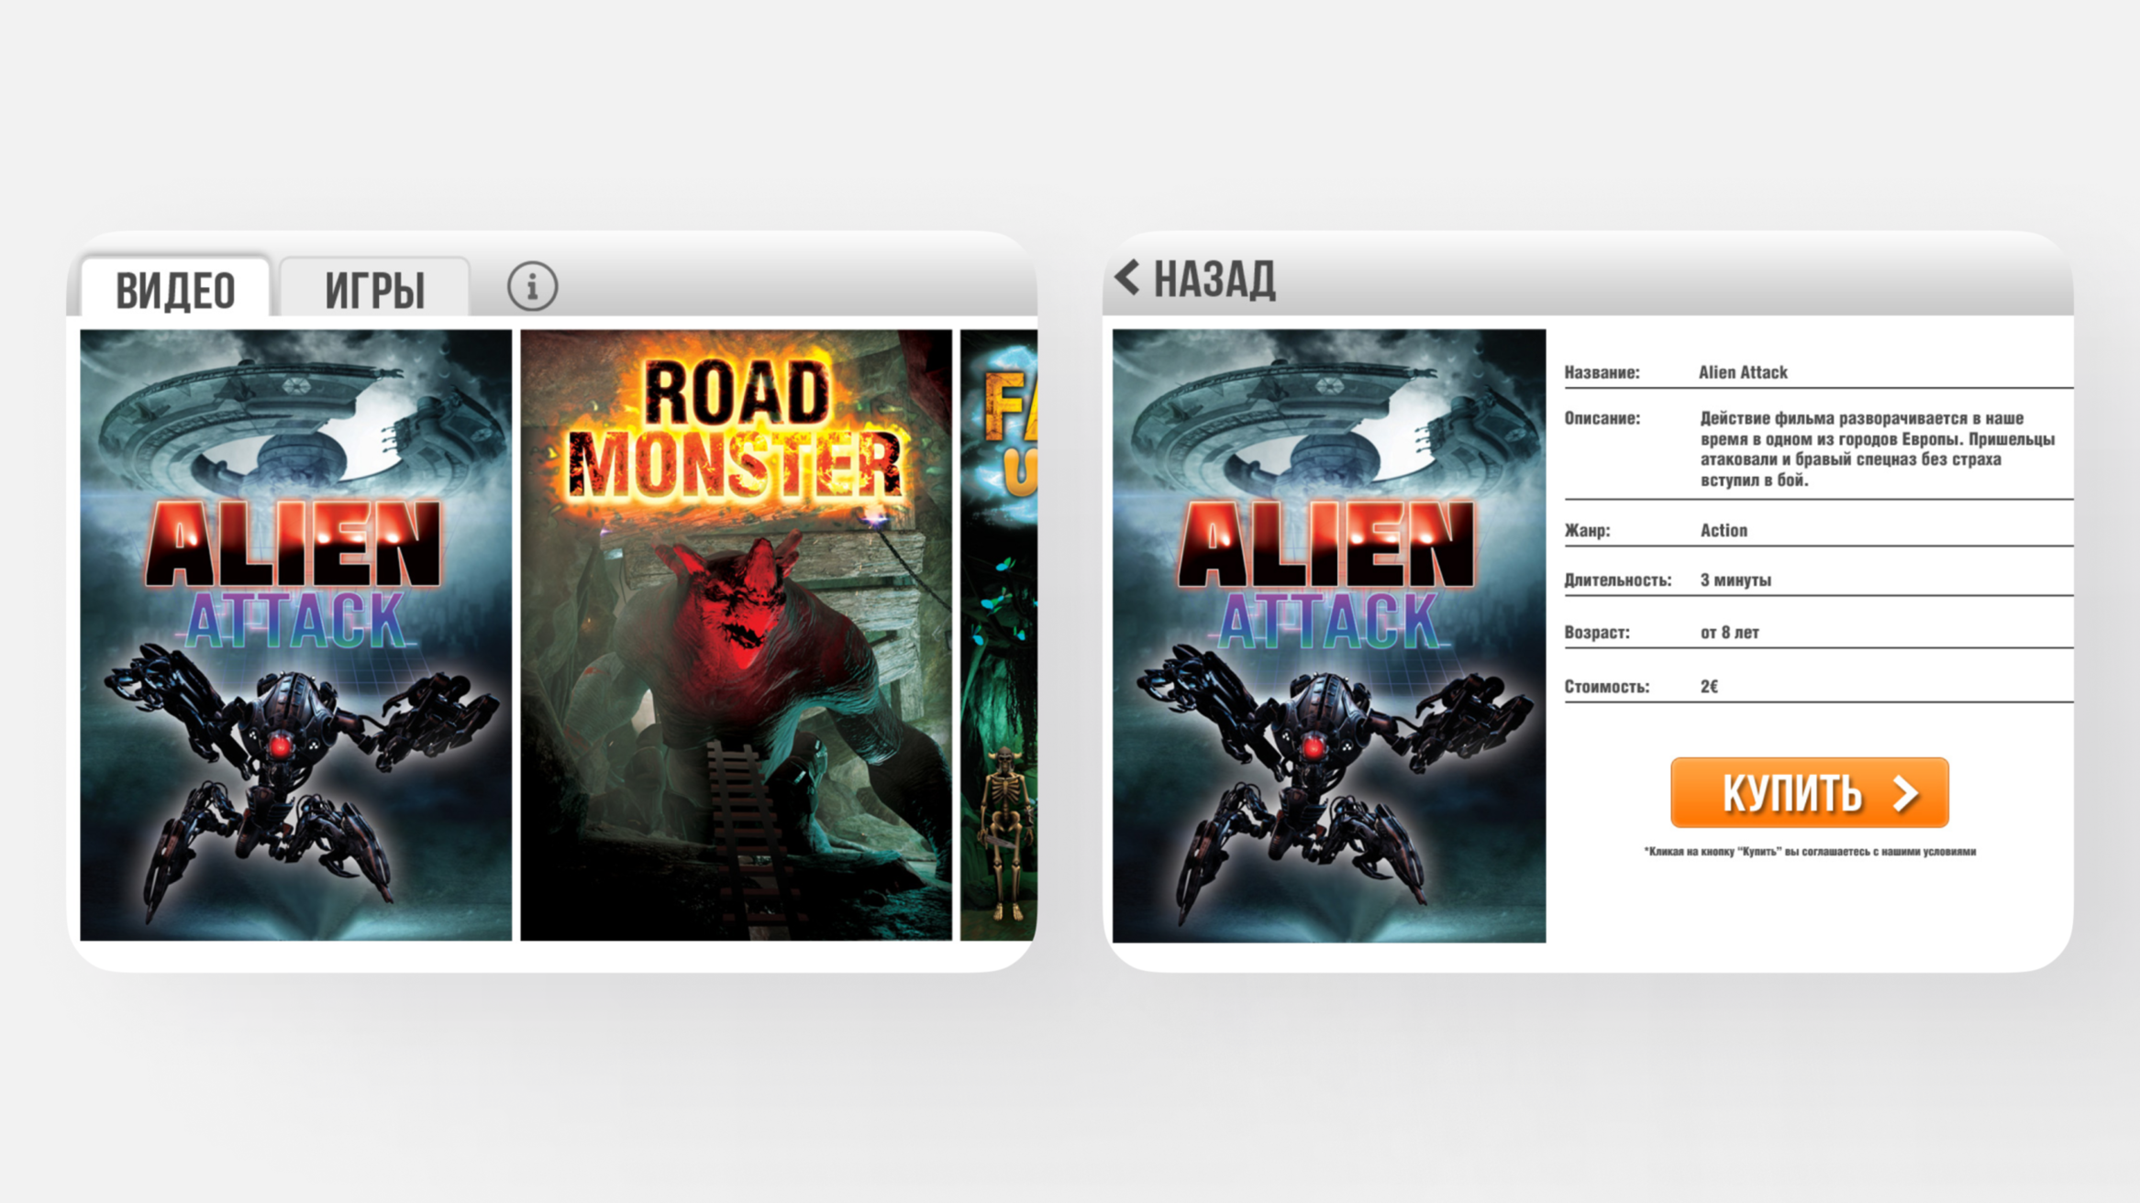
Task: Switch to the ИГРЫ tab
Action: coord(374,288)
